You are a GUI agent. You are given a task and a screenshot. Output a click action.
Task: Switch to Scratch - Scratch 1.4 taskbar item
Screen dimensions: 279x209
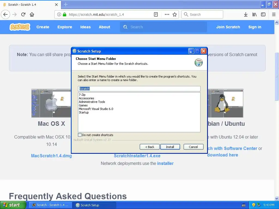[51, 205]
